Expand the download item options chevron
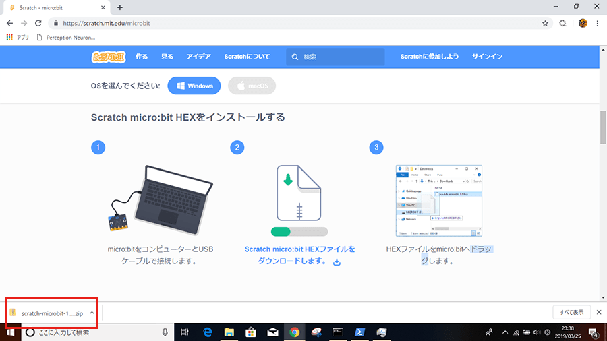This screenshot has width=607, height=341. [92, 313]
